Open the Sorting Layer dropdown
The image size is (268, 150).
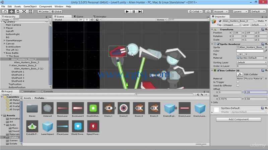pos(252,62)
